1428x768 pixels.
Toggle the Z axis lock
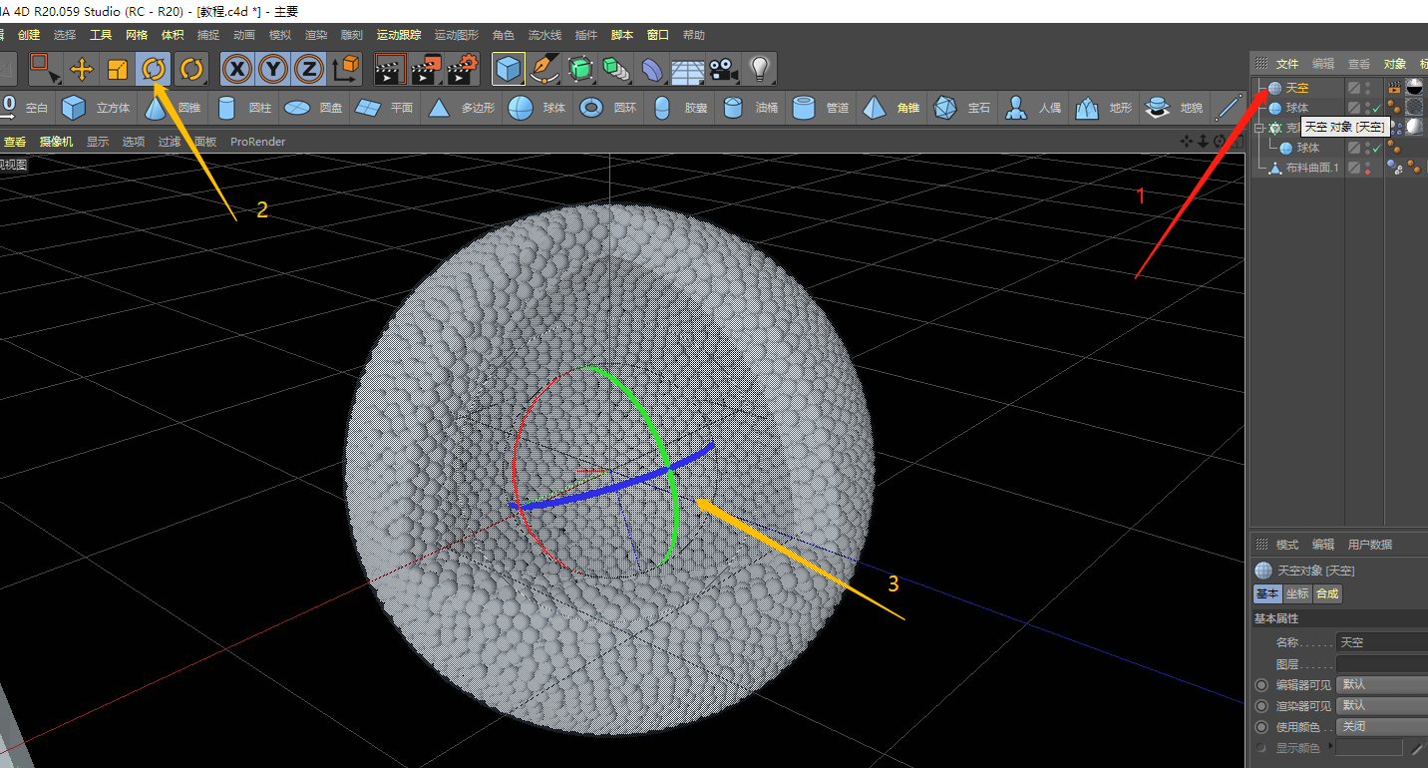pos(309,69)
